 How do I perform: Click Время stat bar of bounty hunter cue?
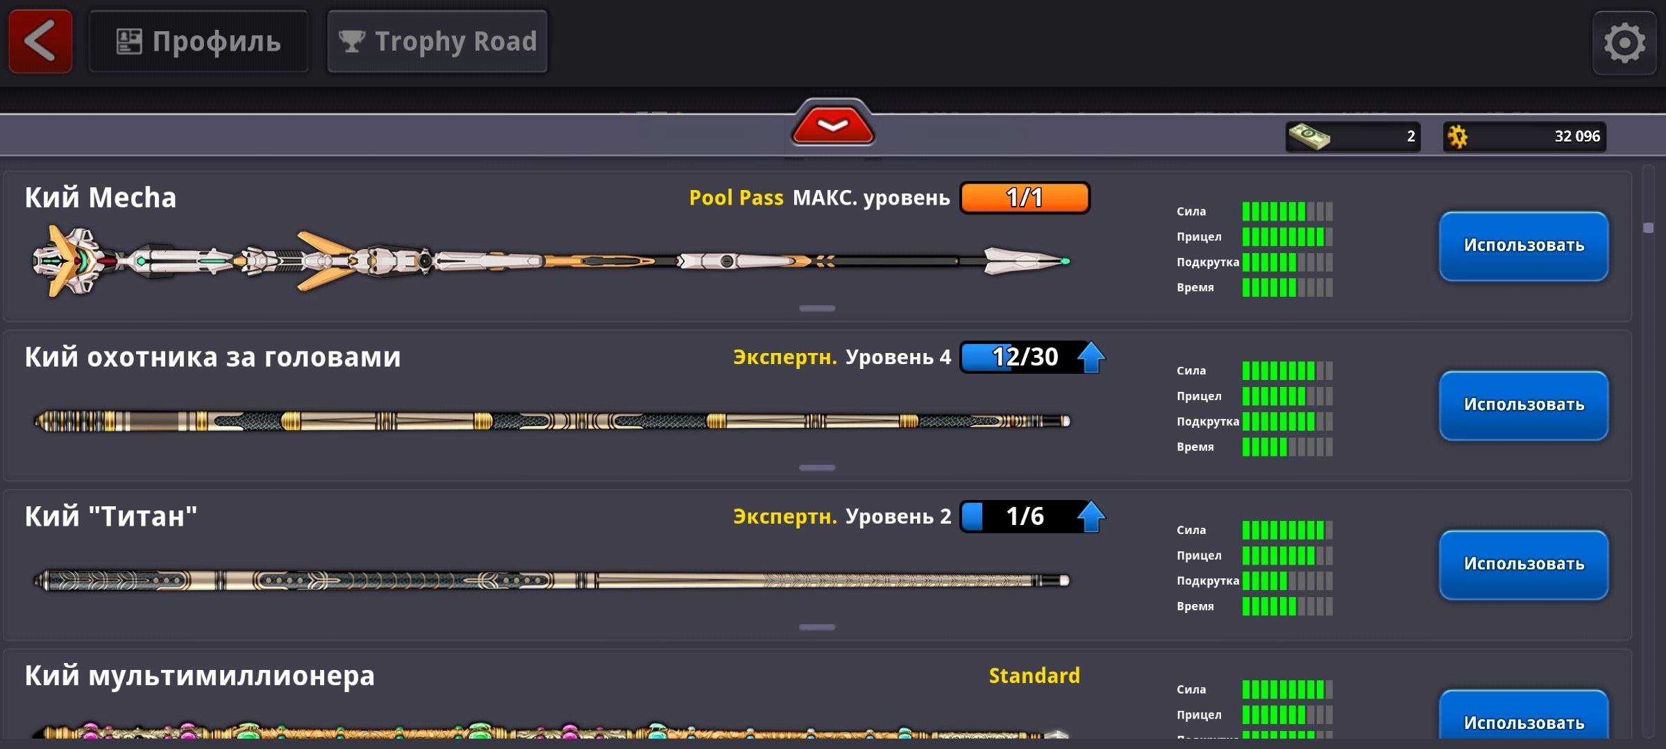point(1288,447)
